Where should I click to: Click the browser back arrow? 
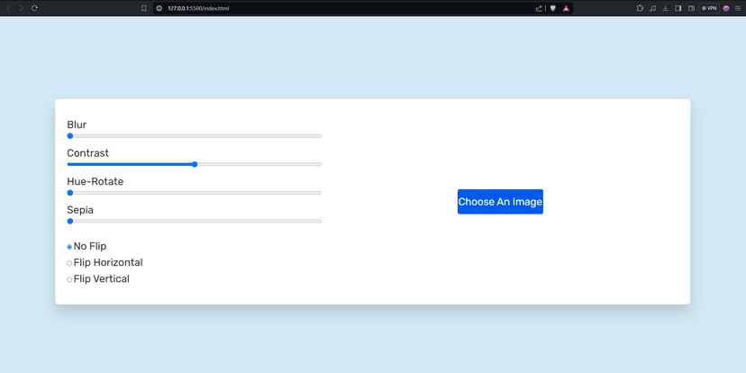tap(8, 8)
